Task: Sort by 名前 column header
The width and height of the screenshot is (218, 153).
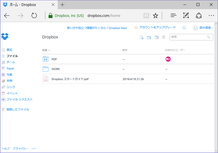Action: (x=46, y=50)
